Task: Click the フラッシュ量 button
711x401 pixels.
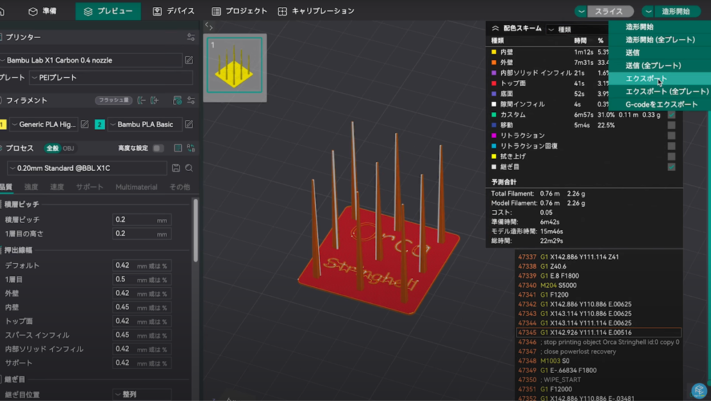Action: pos(113,101)
